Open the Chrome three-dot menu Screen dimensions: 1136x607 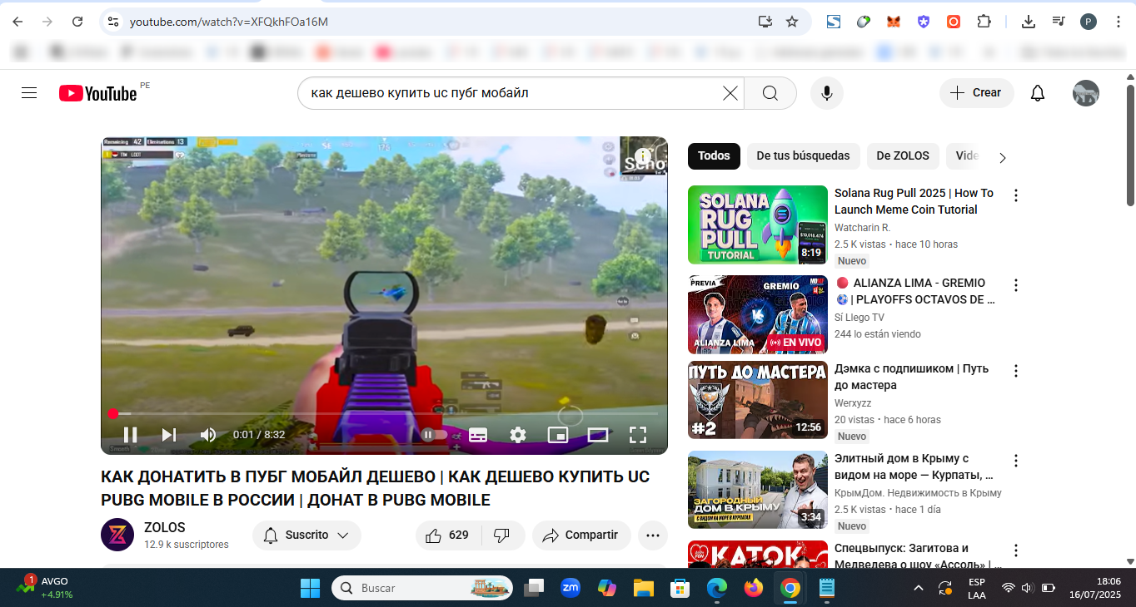coord(1119,22)
